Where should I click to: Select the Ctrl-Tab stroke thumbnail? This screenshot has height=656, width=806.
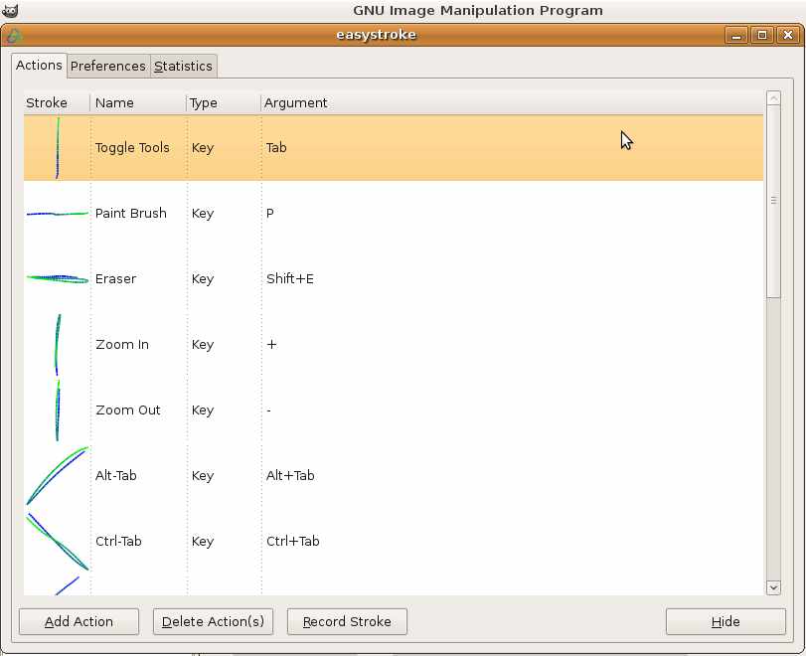point(57,542)
